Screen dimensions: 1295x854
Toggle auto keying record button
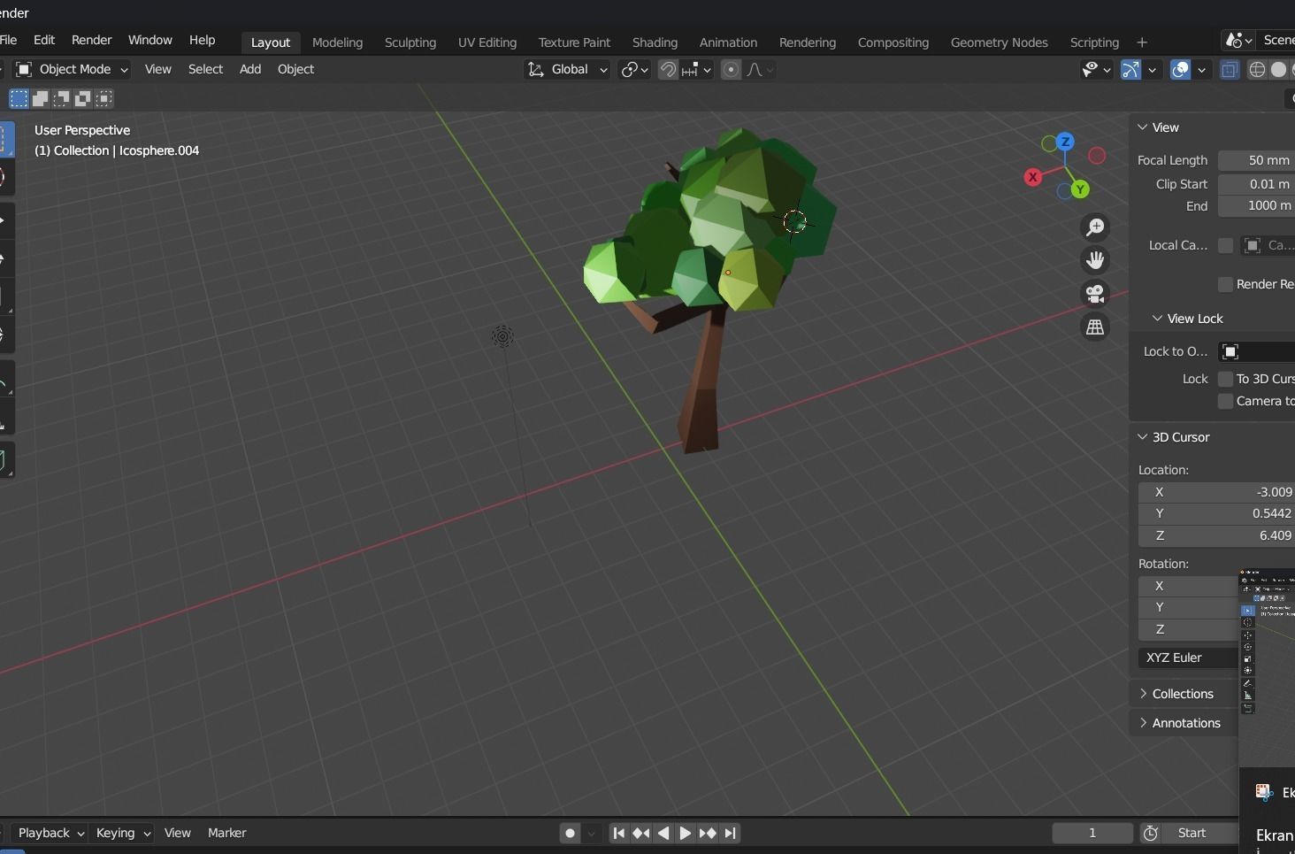click(x=571, y=833)
